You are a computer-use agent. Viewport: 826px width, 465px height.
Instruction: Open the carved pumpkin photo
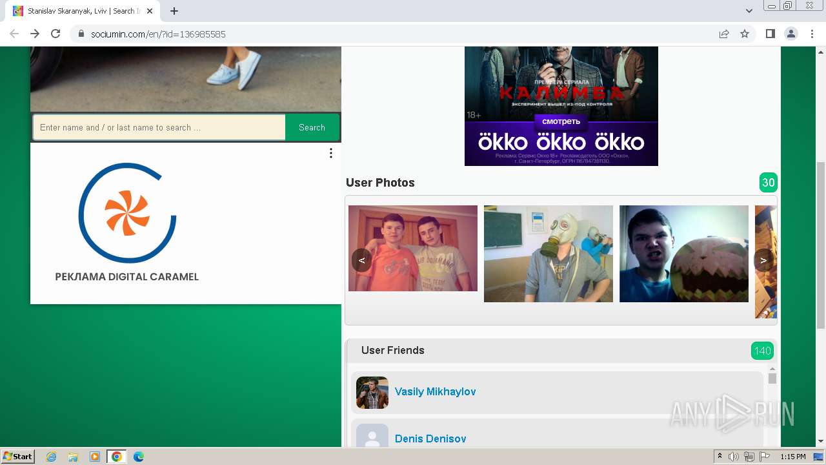(x=684, y=254)
